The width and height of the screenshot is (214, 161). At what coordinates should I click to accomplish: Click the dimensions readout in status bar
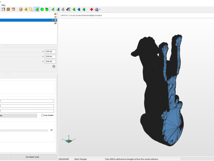coord(64,159)
